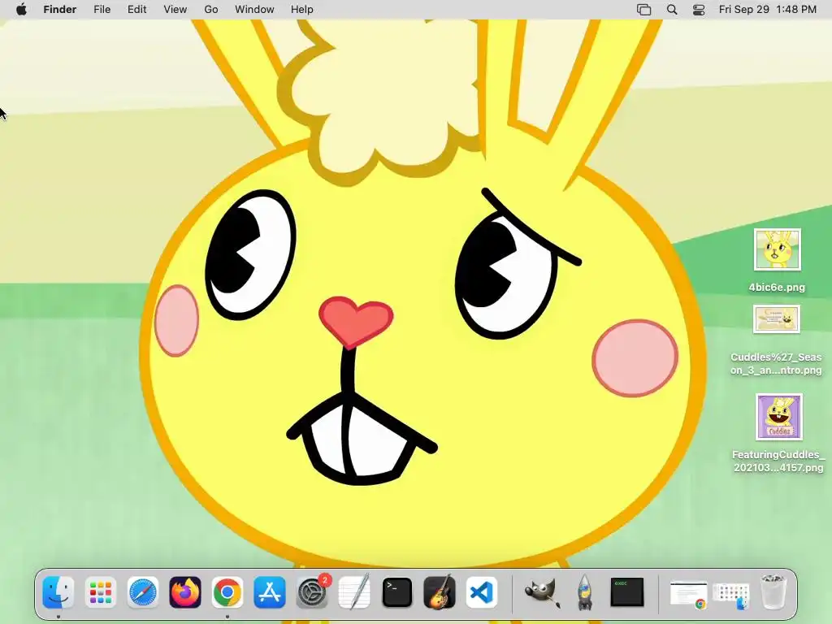The height and width of the screenshot is (624, 832).
Task: Open the black exec file in Dock
Action: 627,592
